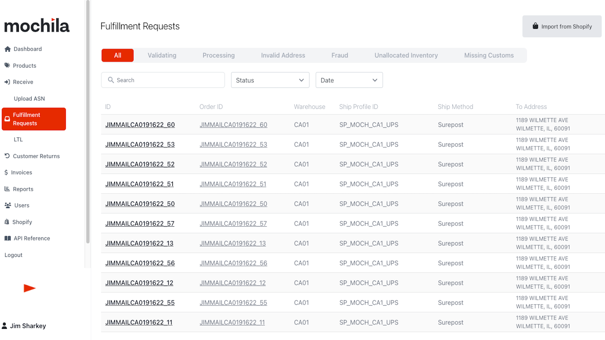This screenshot has width=605, height=340.
Task: Expand the Status chevron arrow
Action: pyautogui.click(x=301, y=80)
